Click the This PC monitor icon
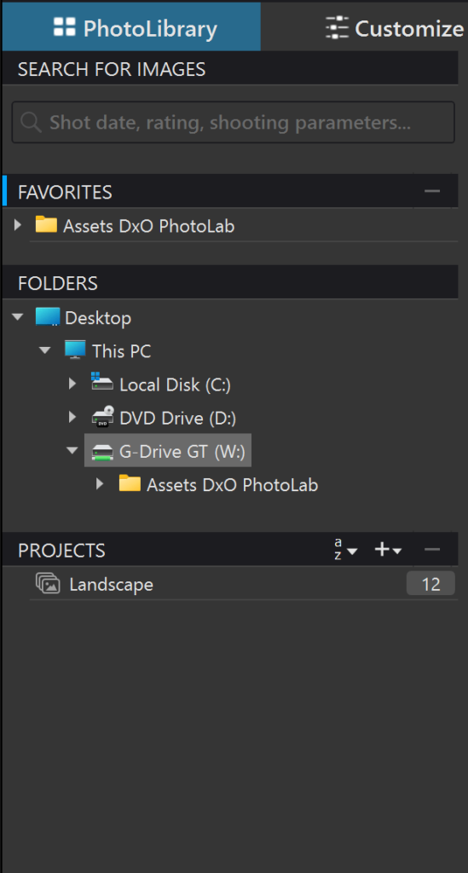This screenshot has width=468, height=873. (75, 350)
